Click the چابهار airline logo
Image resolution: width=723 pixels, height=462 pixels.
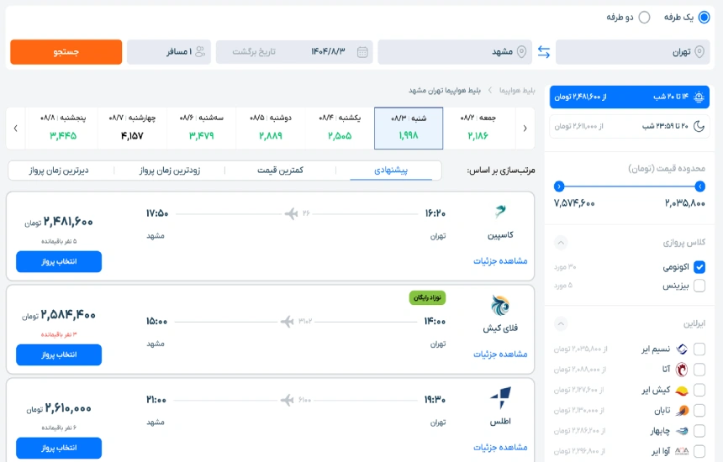682,431
